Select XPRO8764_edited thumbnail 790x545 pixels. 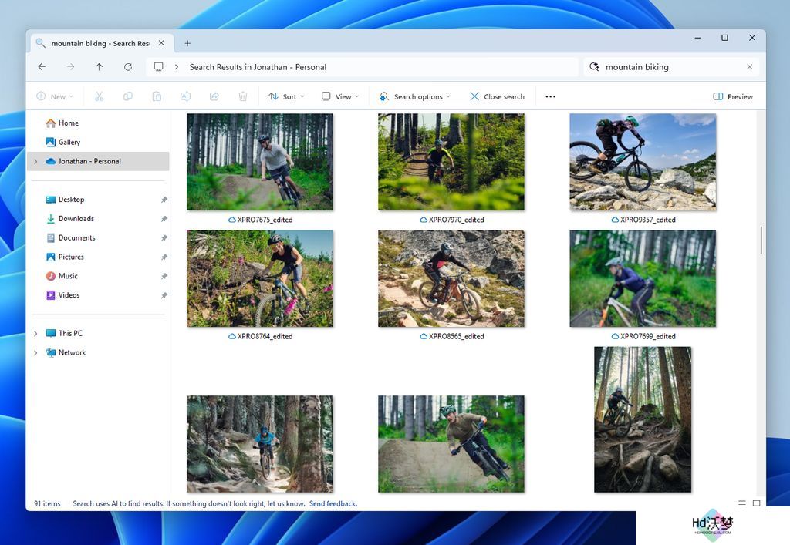pos(259,278)
